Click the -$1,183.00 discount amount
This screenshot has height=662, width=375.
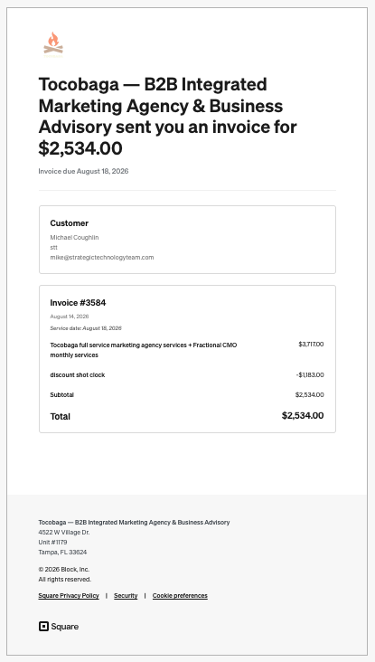click(310, 375)
